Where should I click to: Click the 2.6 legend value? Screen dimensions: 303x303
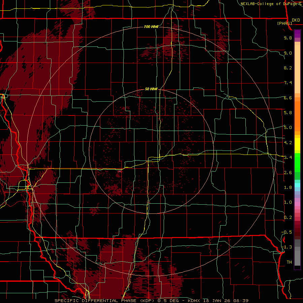288,173
